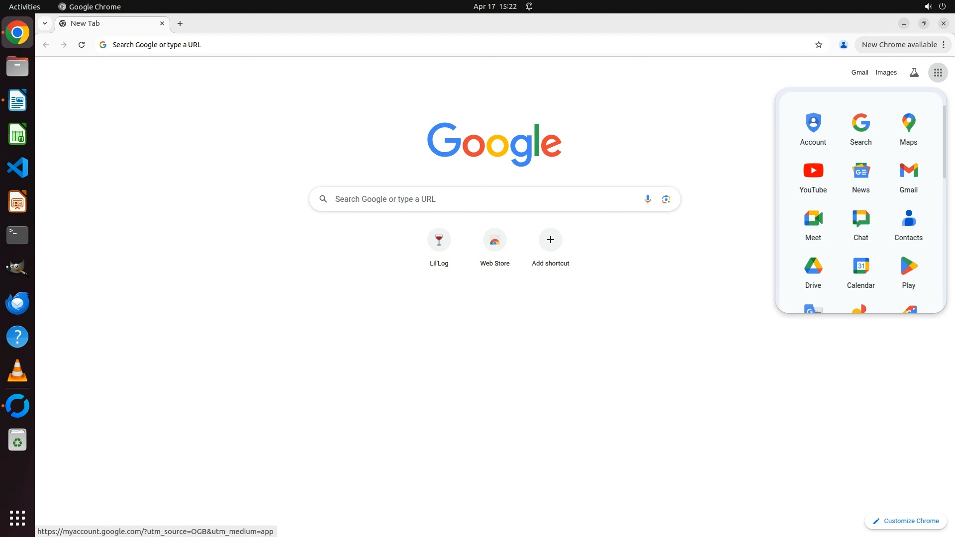Image resolution: width=955 pixels, height=537 pixels.
Task: Bookmark this tab with star icon
Action: tap(819, 45)
